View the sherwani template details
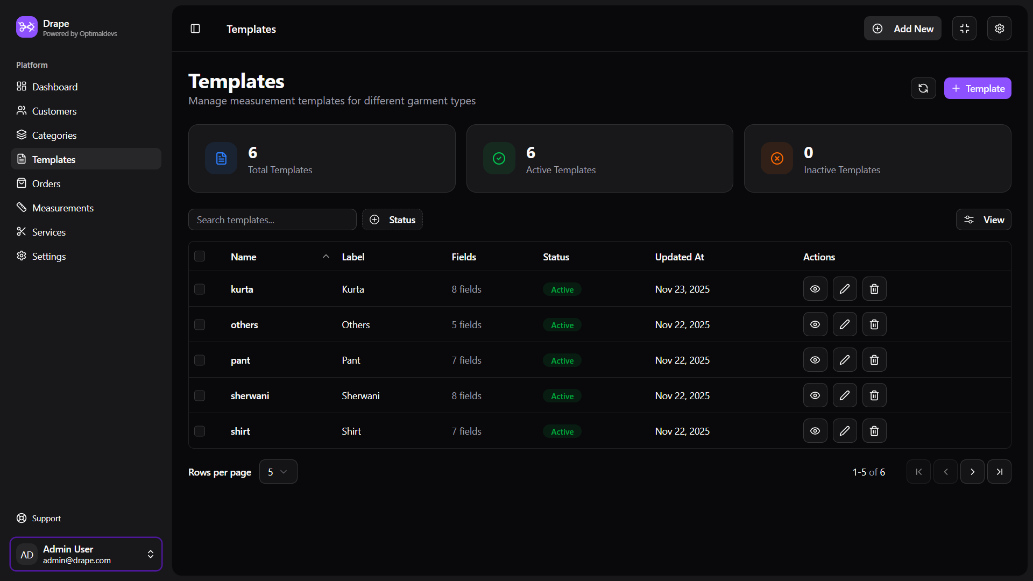 815,395
